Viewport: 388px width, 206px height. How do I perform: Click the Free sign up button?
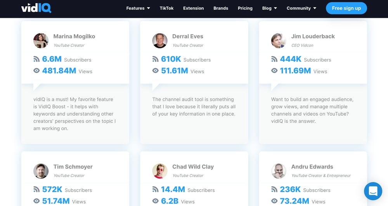click(x=346, y=8)
